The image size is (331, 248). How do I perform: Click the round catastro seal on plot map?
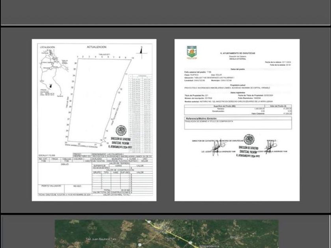[x=121, y=131]
